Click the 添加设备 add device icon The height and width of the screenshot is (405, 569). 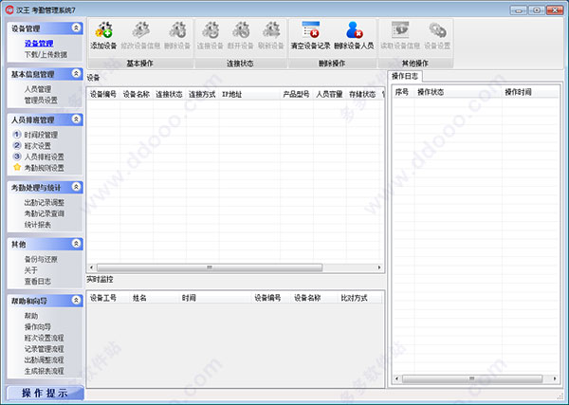click(x=103, y=30)
